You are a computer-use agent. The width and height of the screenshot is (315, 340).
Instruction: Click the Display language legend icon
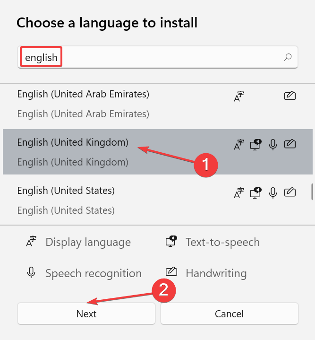point(32,242)
